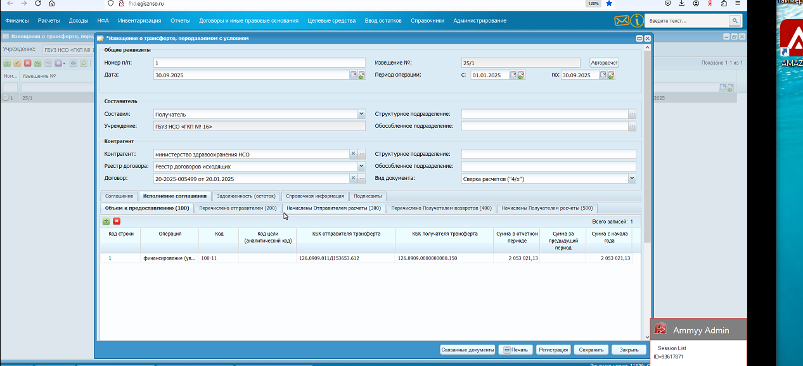Viewport: 803px width, 366px height.
Task: Open the Администрирование menu
Action: coord(480,21)
